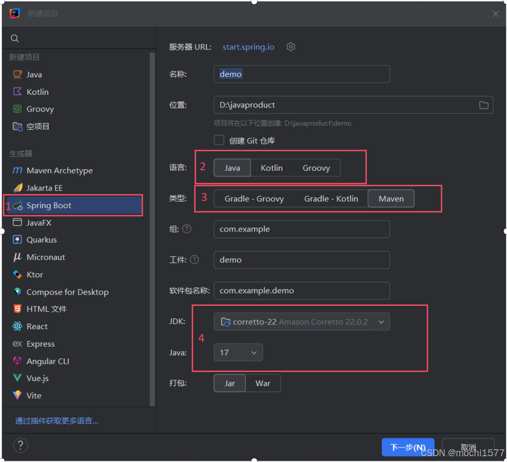The image size is (507, 462).
Task: Select Jakarta EE label
Action: pyautogui.click(x=44, y=188)
